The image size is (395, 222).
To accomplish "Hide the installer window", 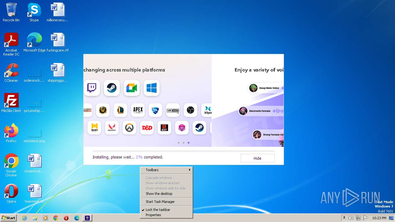I will point(257,158).
